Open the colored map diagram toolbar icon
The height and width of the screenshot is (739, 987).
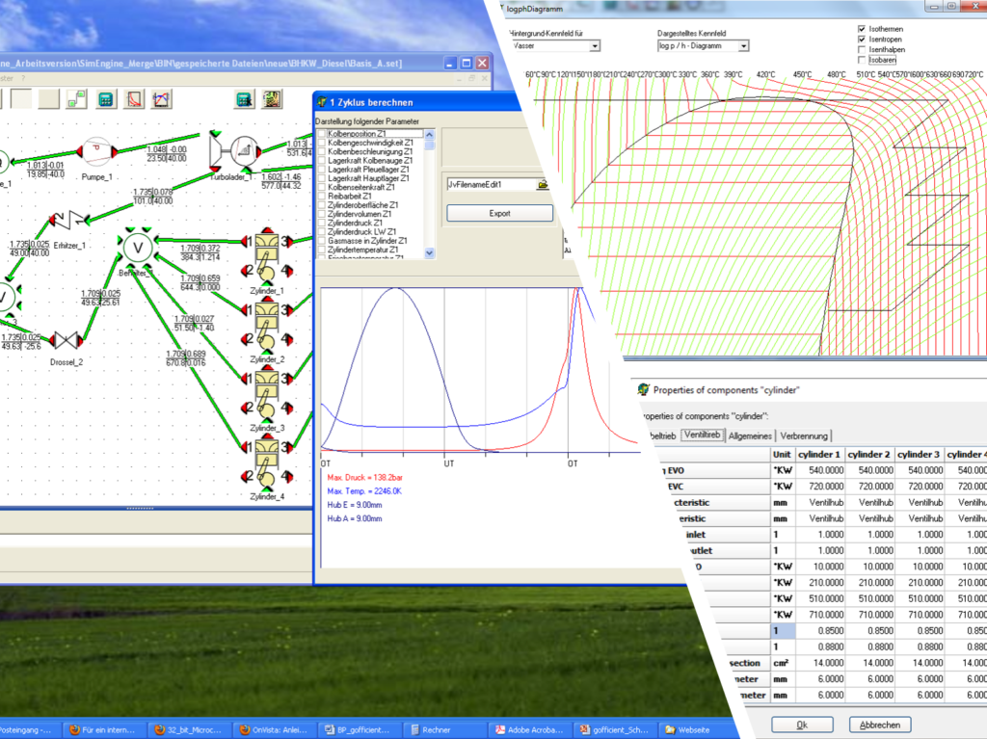tap(272, 99)
